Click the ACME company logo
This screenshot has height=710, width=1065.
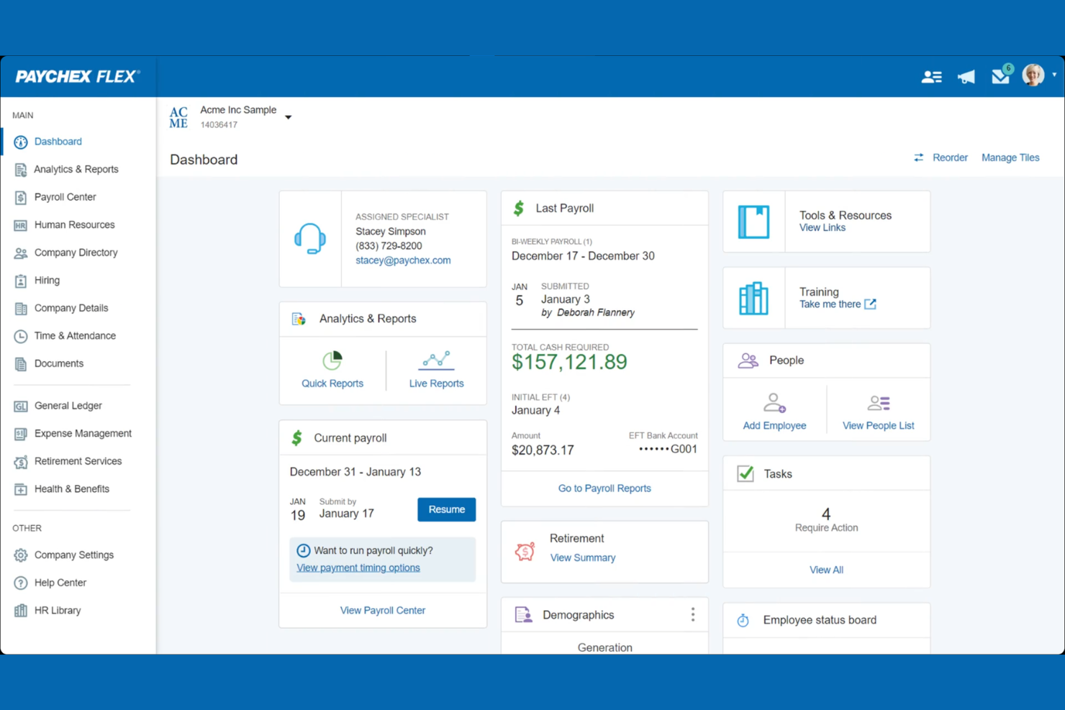(178, 117)
